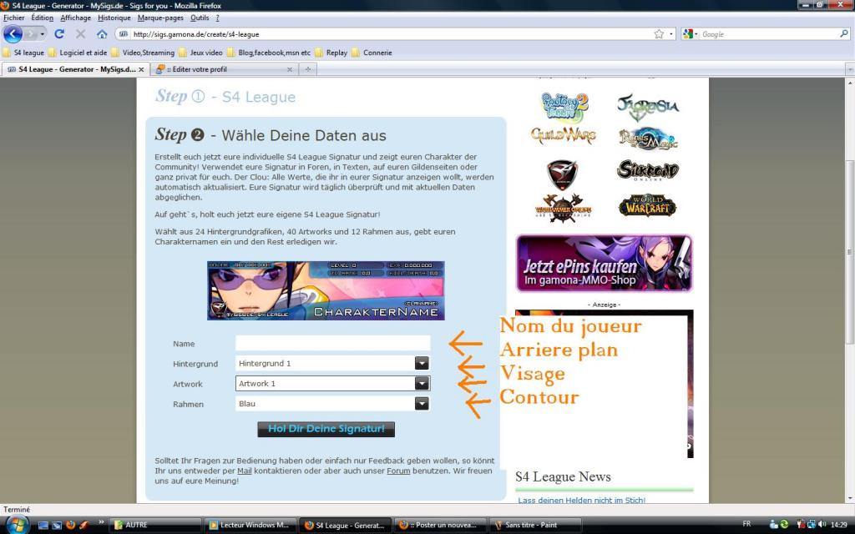The width and height of the screenshot is (855, 534).
Task: Open the Édition menu
Action: [x=42, y=18]
